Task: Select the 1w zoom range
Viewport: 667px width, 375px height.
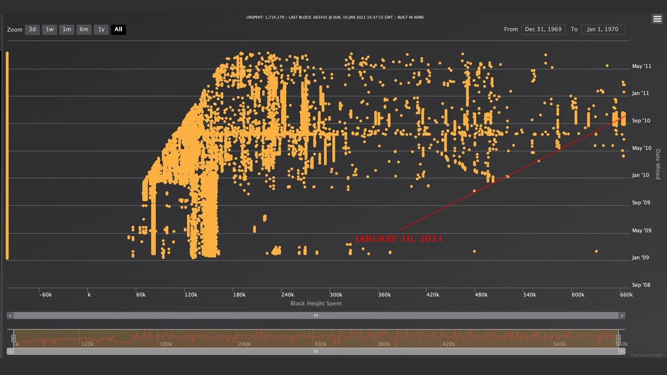Action: (x=50, y=30)
